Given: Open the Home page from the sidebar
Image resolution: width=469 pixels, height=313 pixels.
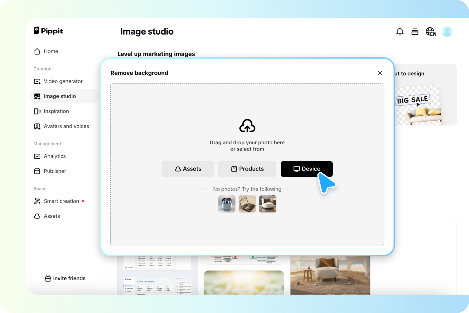Looking at the screenshot, I should 51,51.
